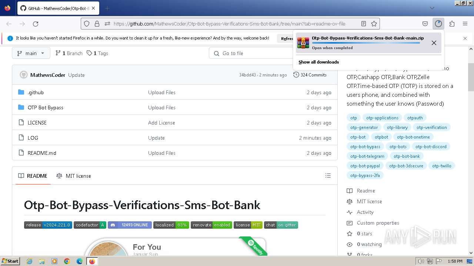Click the license MIT badge
474x266 pixels.
point(248,225)
